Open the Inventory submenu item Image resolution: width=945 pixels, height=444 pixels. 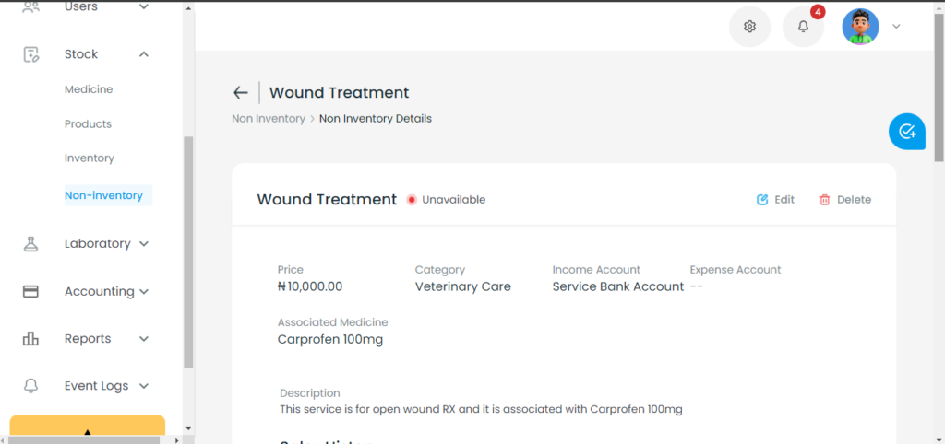90,158
